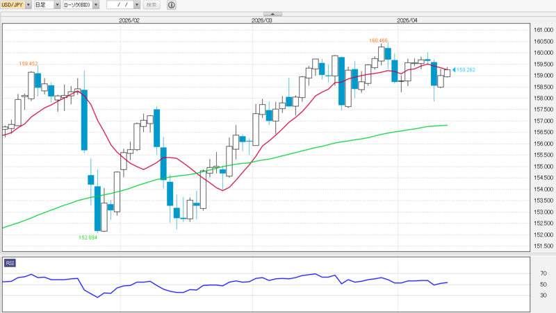Click the RSI 30 level label

click(x=543, y=295)
